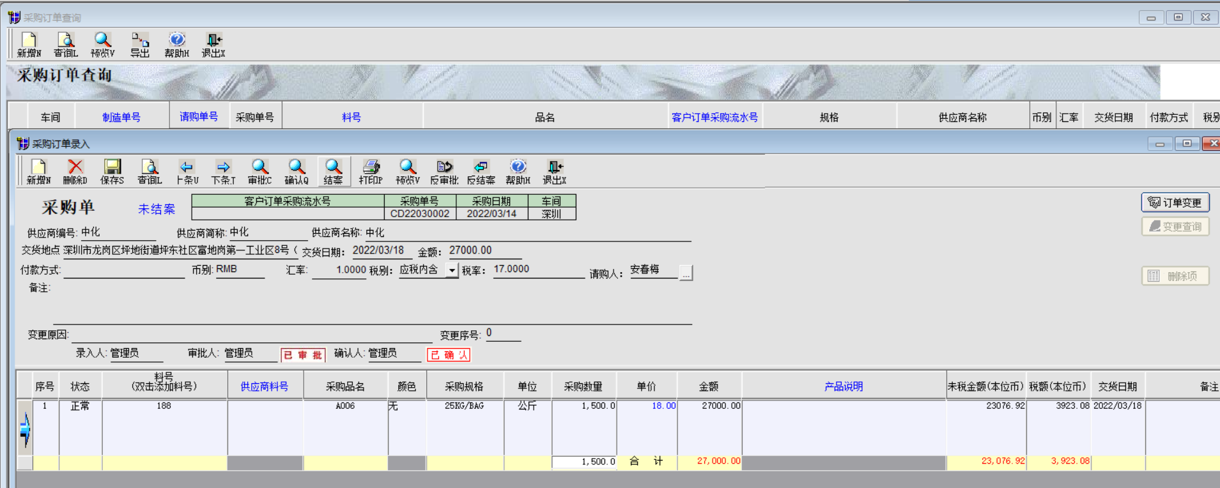The width and height of the screenshot is (1220, 488).
Task: Click the 结案 close-case toolbar icon
Action: click(333, 171)
